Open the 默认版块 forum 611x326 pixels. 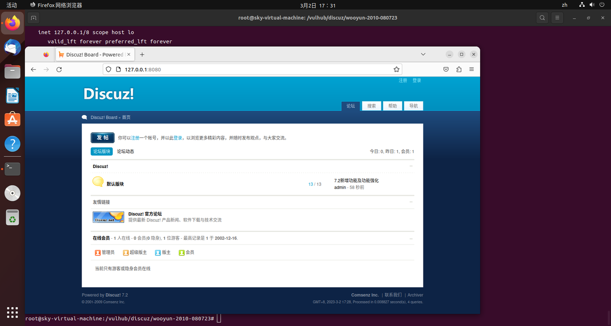click(115, 184)
